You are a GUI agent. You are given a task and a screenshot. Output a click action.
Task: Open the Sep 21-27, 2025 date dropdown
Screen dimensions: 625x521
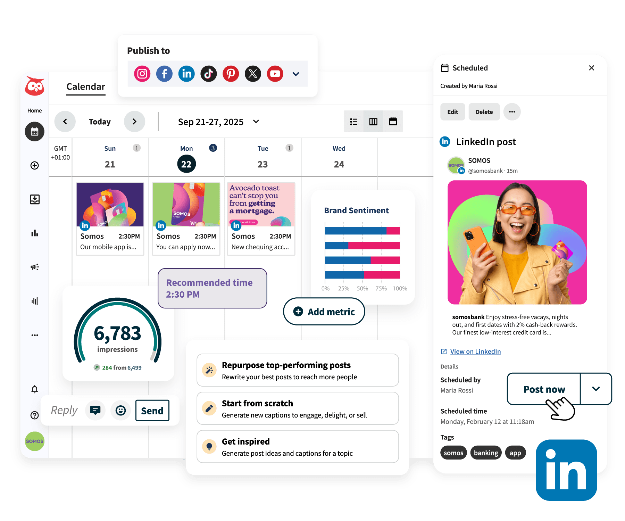[256, 122]
